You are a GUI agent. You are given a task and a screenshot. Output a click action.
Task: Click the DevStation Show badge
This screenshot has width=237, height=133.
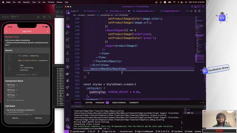tap(216, 70)
